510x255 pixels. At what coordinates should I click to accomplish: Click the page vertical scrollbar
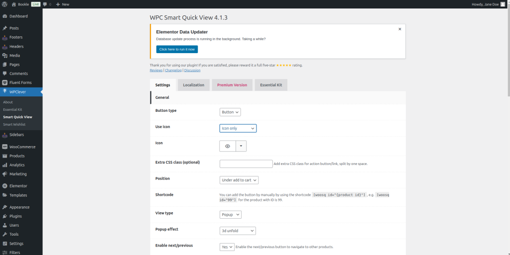pos(508,52)
